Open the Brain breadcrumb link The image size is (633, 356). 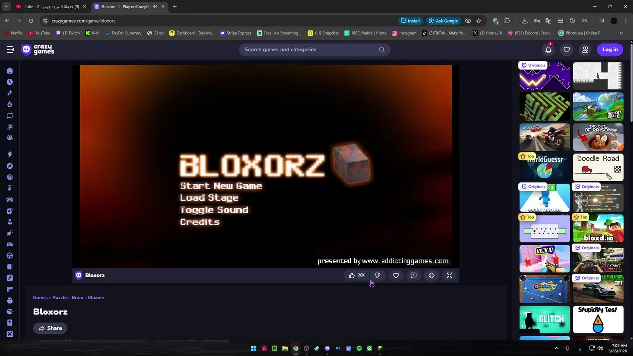point(77,298)
